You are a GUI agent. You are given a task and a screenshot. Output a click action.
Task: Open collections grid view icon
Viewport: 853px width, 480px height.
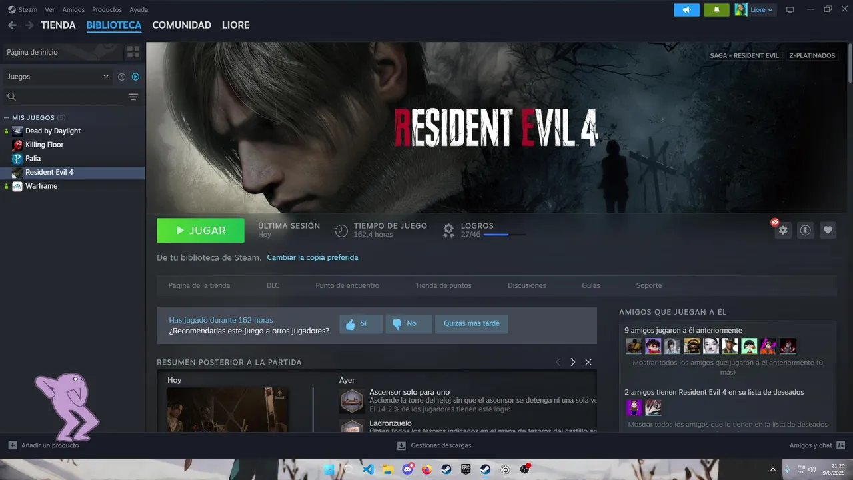pos(133,52)
